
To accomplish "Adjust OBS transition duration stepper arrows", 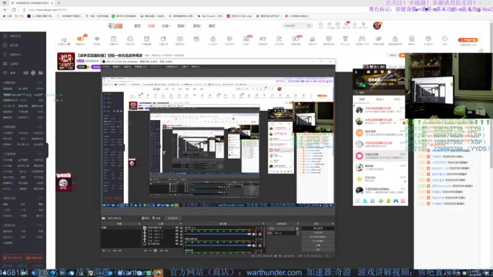I will pos(298,233).
